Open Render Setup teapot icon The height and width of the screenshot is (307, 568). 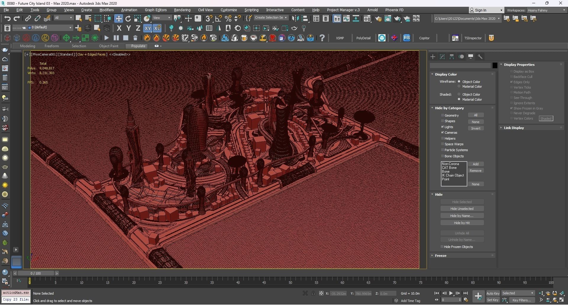(x=378, y=19)
